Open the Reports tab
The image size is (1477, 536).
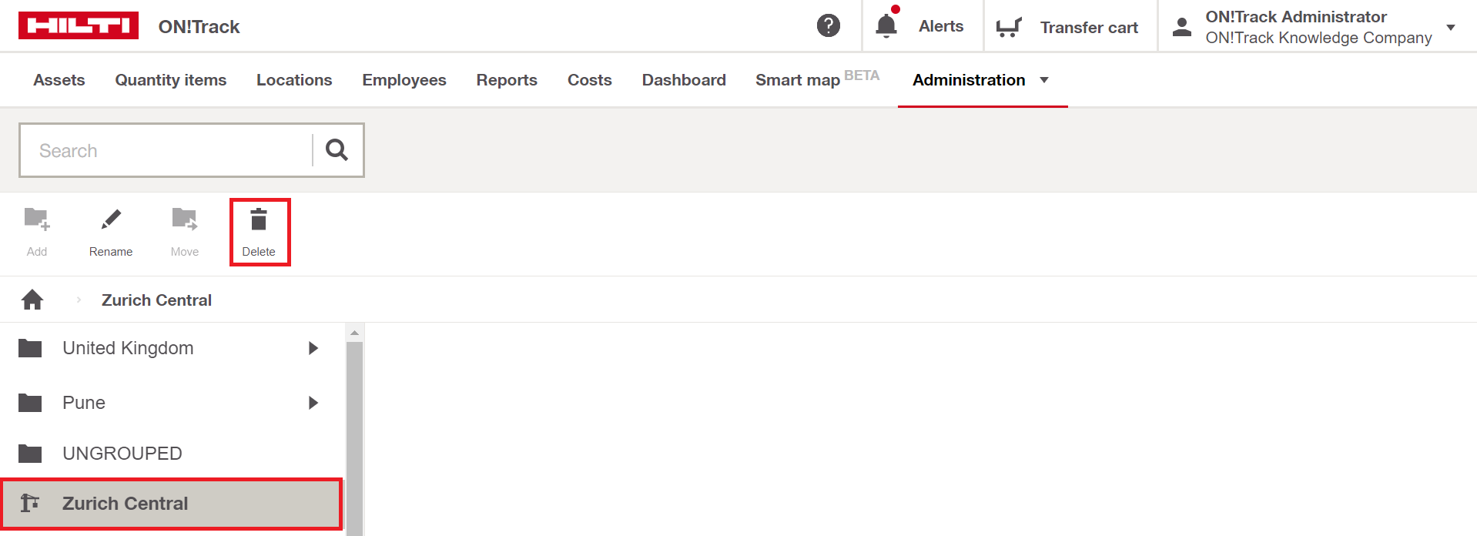(x=507, y=80)
